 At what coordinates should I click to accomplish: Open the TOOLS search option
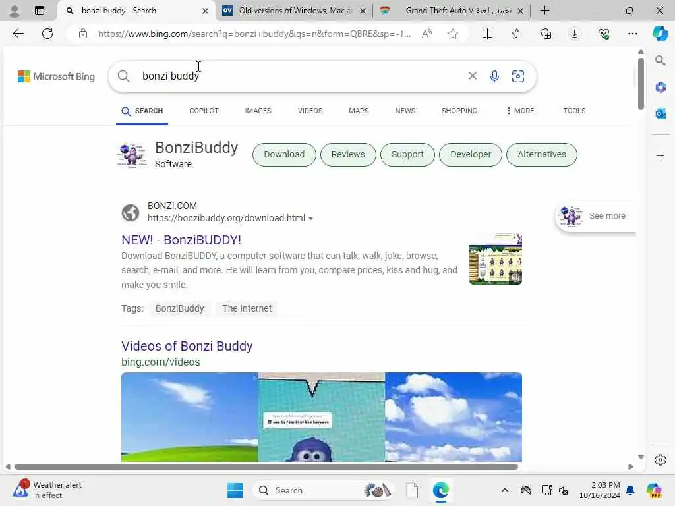tap(574, 111)
